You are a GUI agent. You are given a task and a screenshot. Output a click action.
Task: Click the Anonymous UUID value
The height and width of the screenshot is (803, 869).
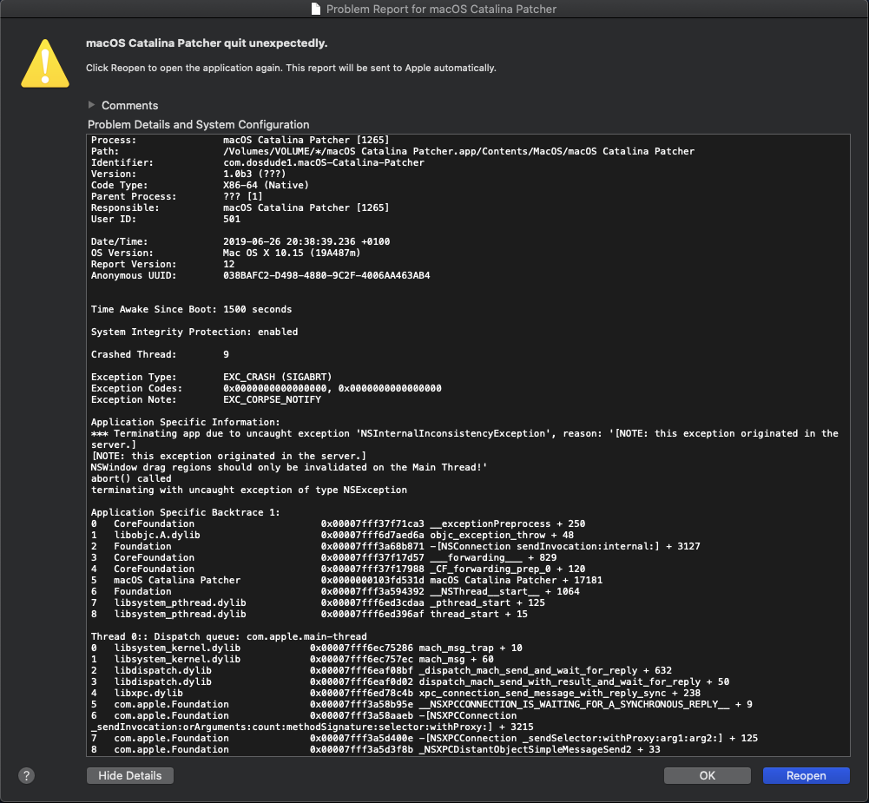(326, 275)
